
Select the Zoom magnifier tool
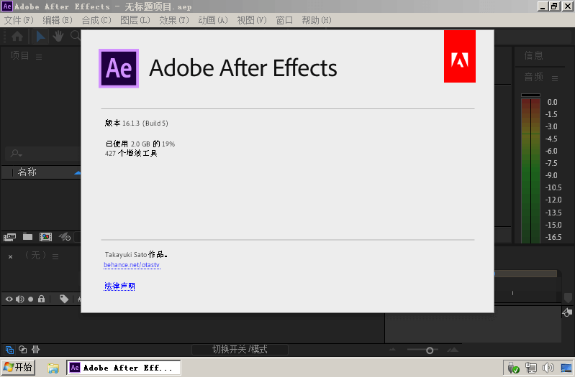(75, 36)
